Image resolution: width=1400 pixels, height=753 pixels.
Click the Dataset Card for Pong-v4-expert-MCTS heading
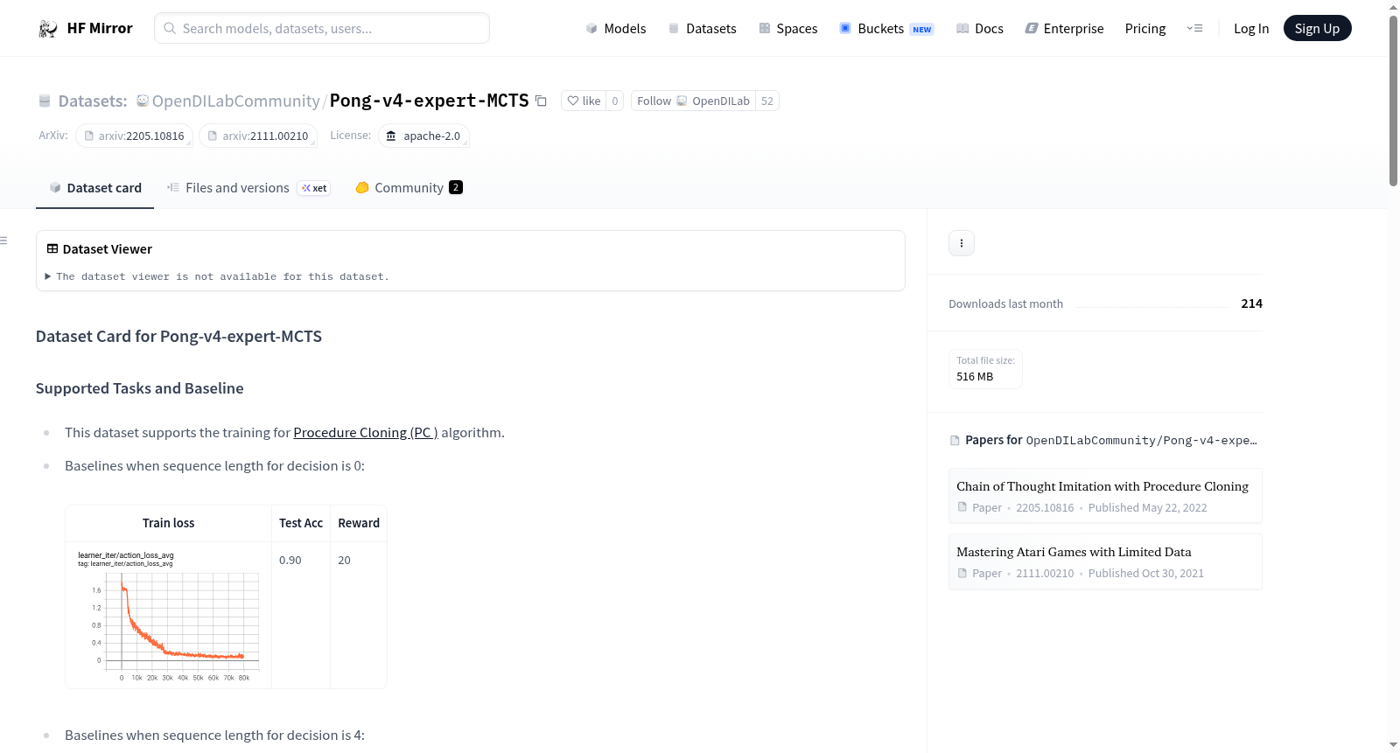point(178,337)
